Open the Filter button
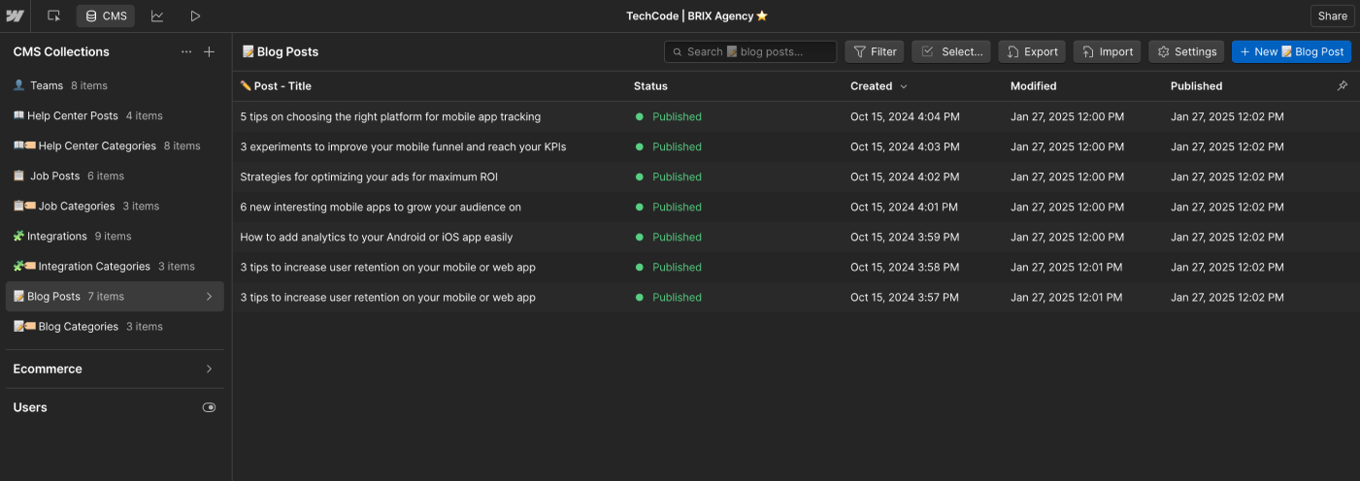The image size is (1360, 481). tap(875, 51)
